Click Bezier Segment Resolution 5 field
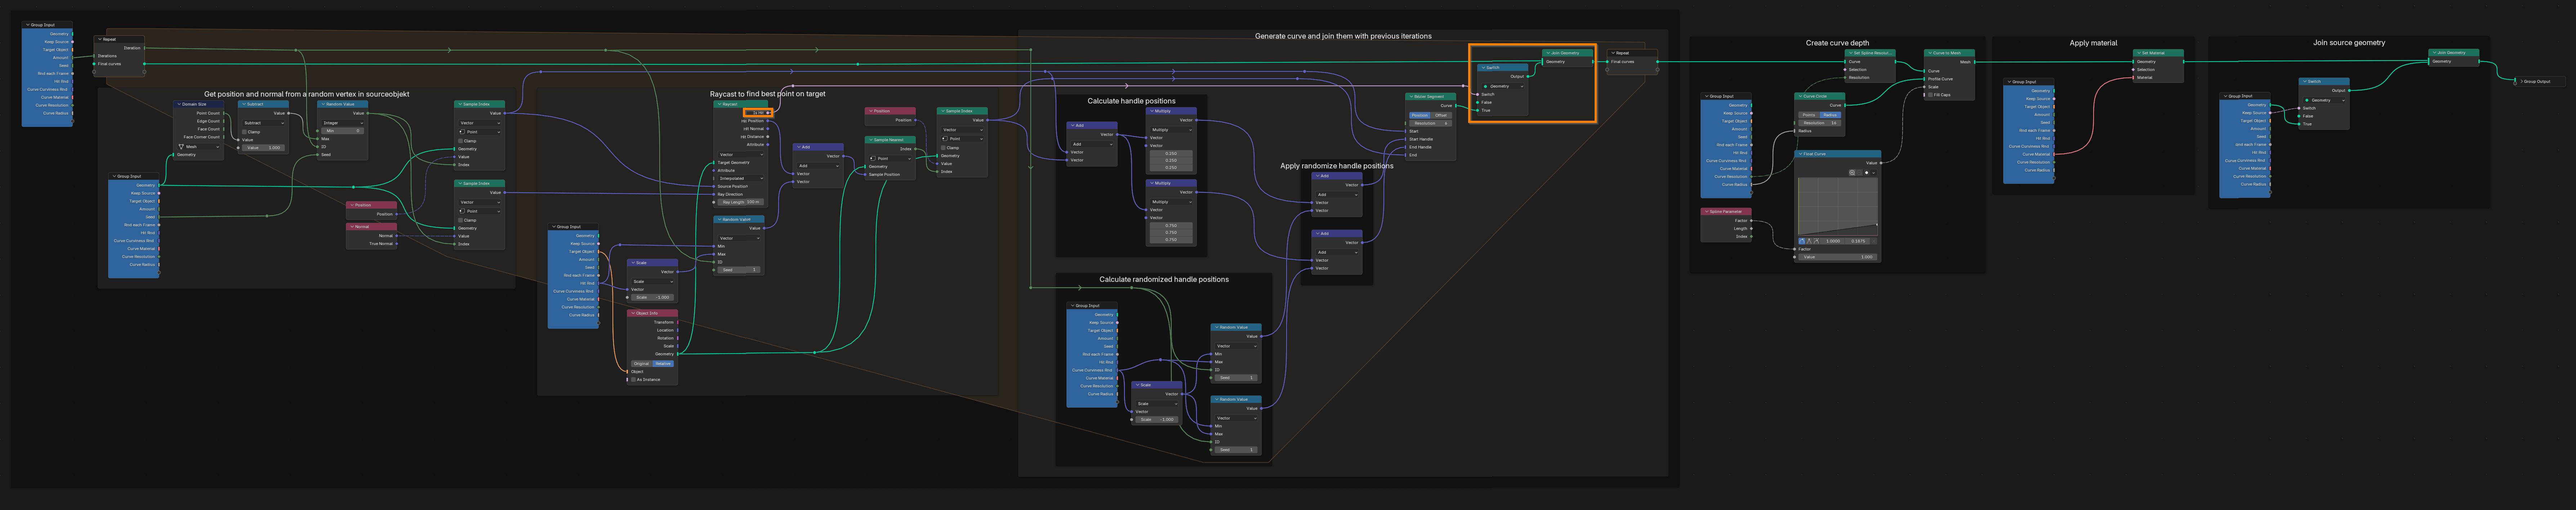This screenshot has width=2576, height=510. pyautogui.click(x=1431, y=124)
